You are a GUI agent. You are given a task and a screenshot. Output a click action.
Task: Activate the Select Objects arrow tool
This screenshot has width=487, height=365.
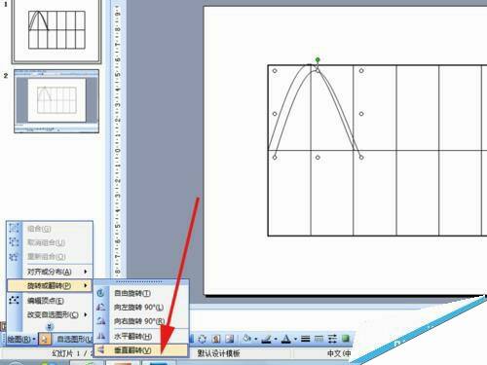[x=45, y=340]
